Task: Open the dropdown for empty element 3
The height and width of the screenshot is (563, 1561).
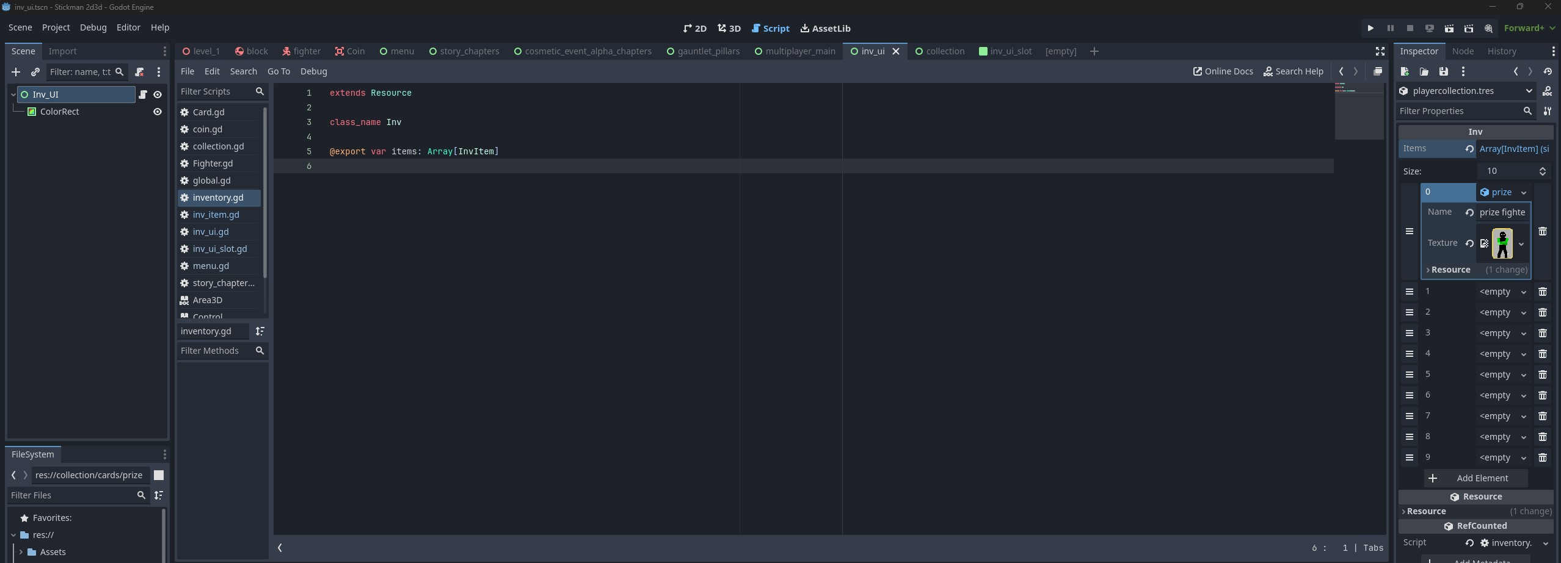Action: (1523, 333)
